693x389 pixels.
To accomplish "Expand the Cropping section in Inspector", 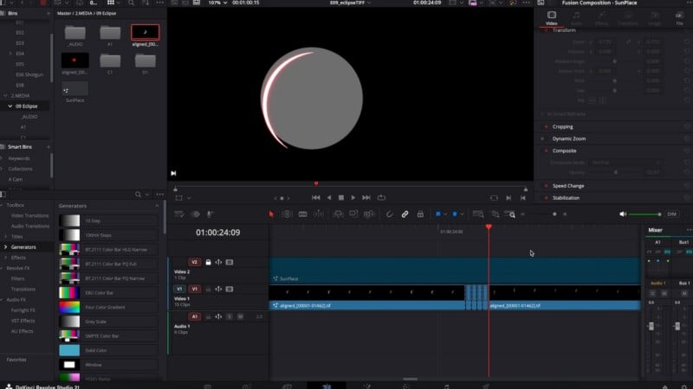I will (x=562, y=126).
